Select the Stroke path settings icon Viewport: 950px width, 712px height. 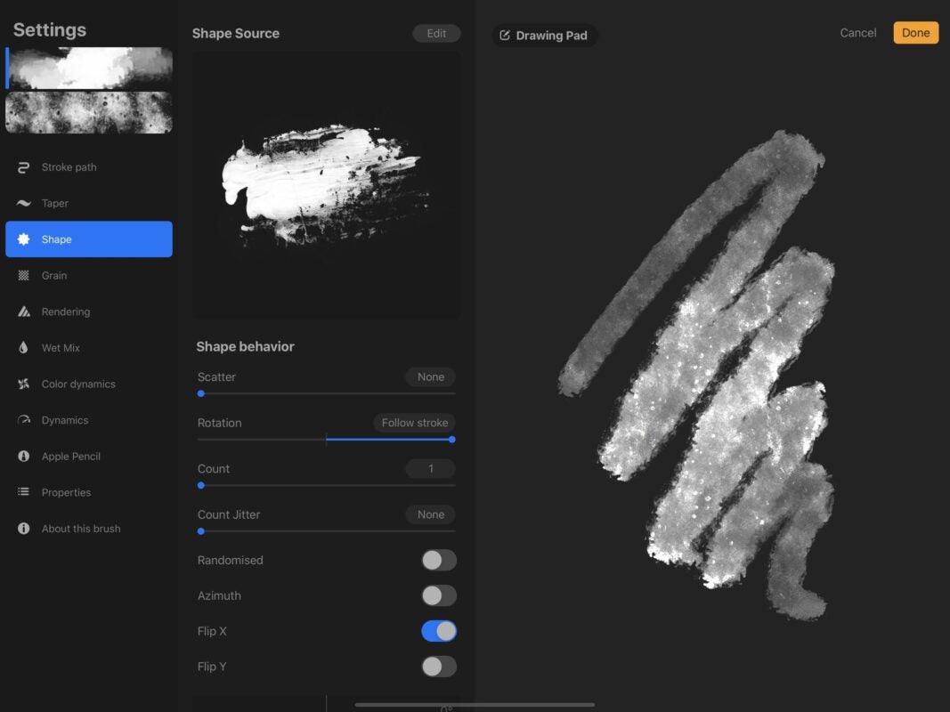pos(25,166)
